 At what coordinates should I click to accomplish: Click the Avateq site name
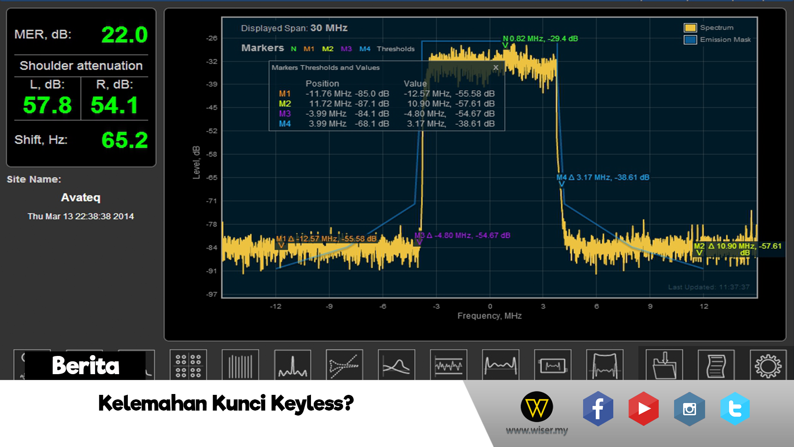tap(81, 197)
